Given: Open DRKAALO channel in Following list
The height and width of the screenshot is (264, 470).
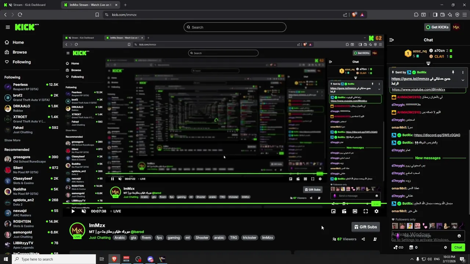Looking at the screenshot, I should click(31, 108).
